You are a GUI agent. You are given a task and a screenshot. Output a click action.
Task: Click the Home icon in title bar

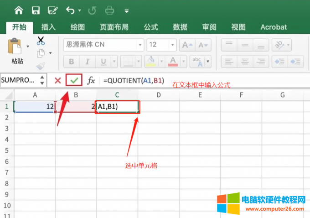(19, 10)
